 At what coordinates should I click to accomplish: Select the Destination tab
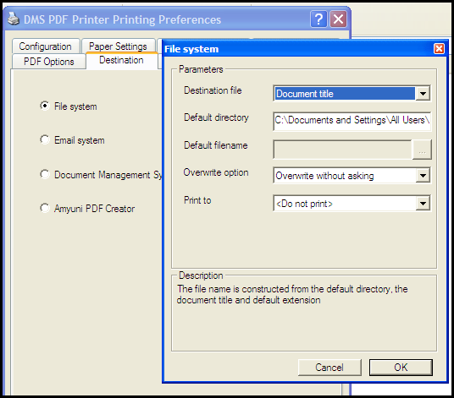point(122,61)
